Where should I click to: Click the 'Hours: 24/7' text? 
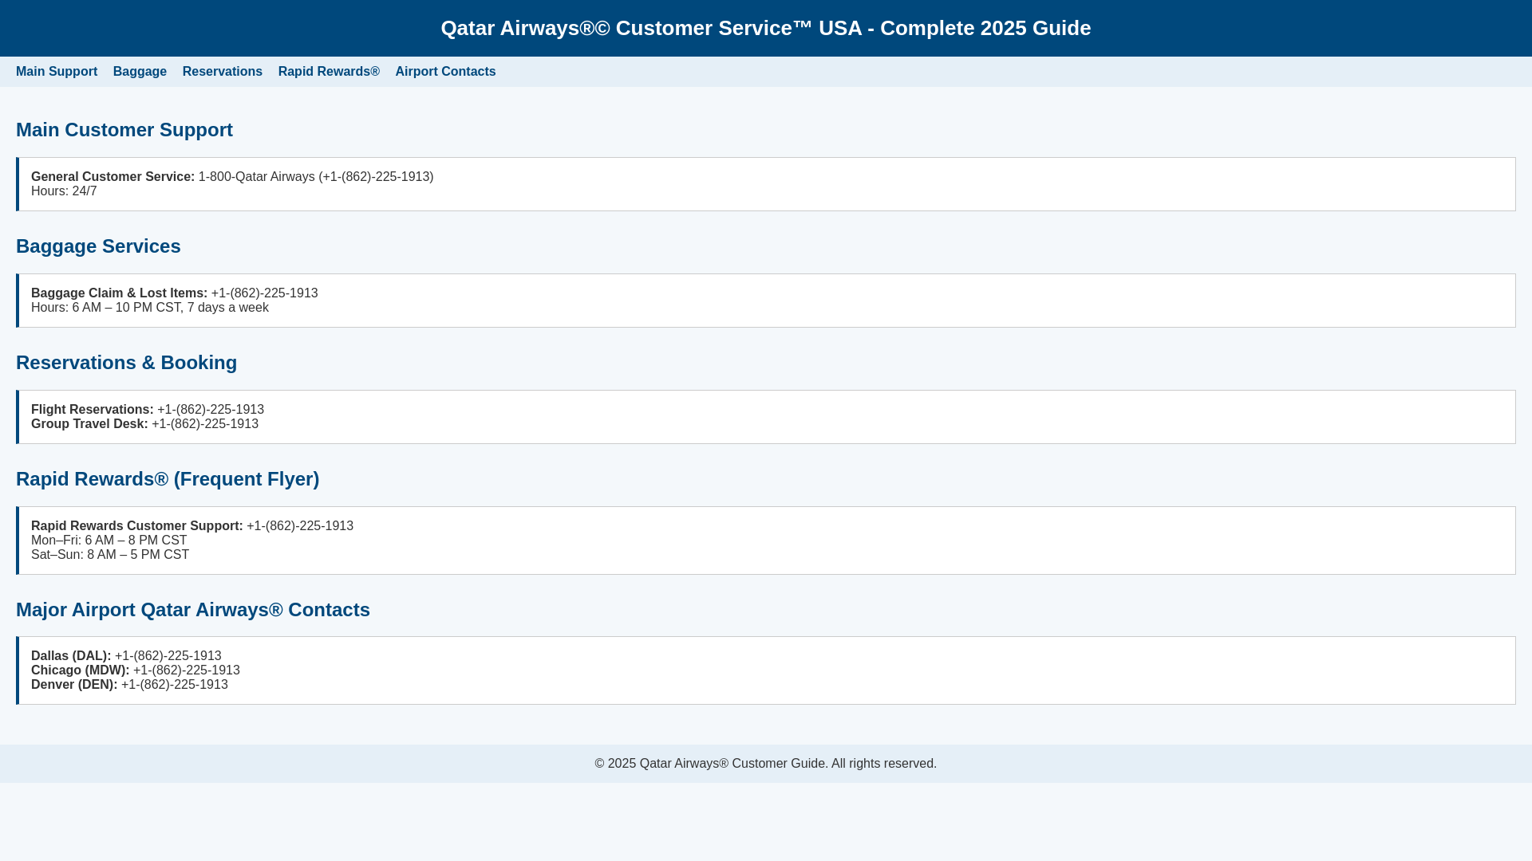point(64,191)
